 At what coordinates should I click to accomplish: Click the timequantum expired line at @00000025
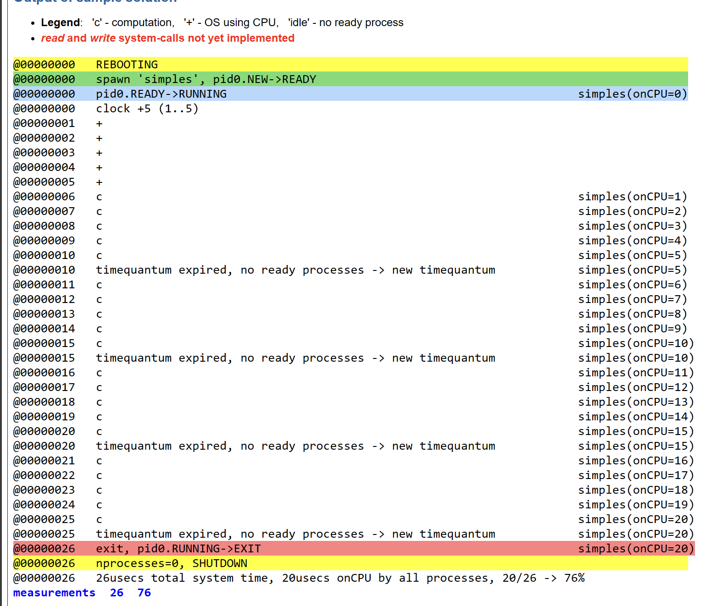point(295,534)
